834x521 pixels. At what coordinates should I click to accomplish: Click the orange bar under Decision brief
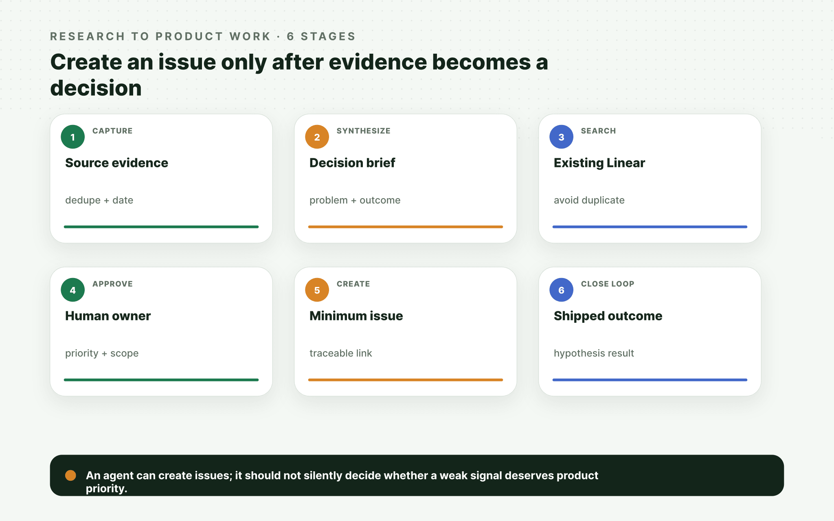406,227
